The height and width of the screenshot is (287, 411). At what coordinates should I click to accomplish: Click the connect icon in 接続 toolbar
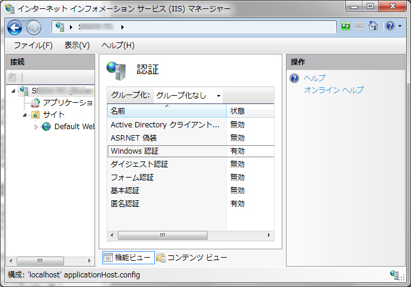coord(12,77)
